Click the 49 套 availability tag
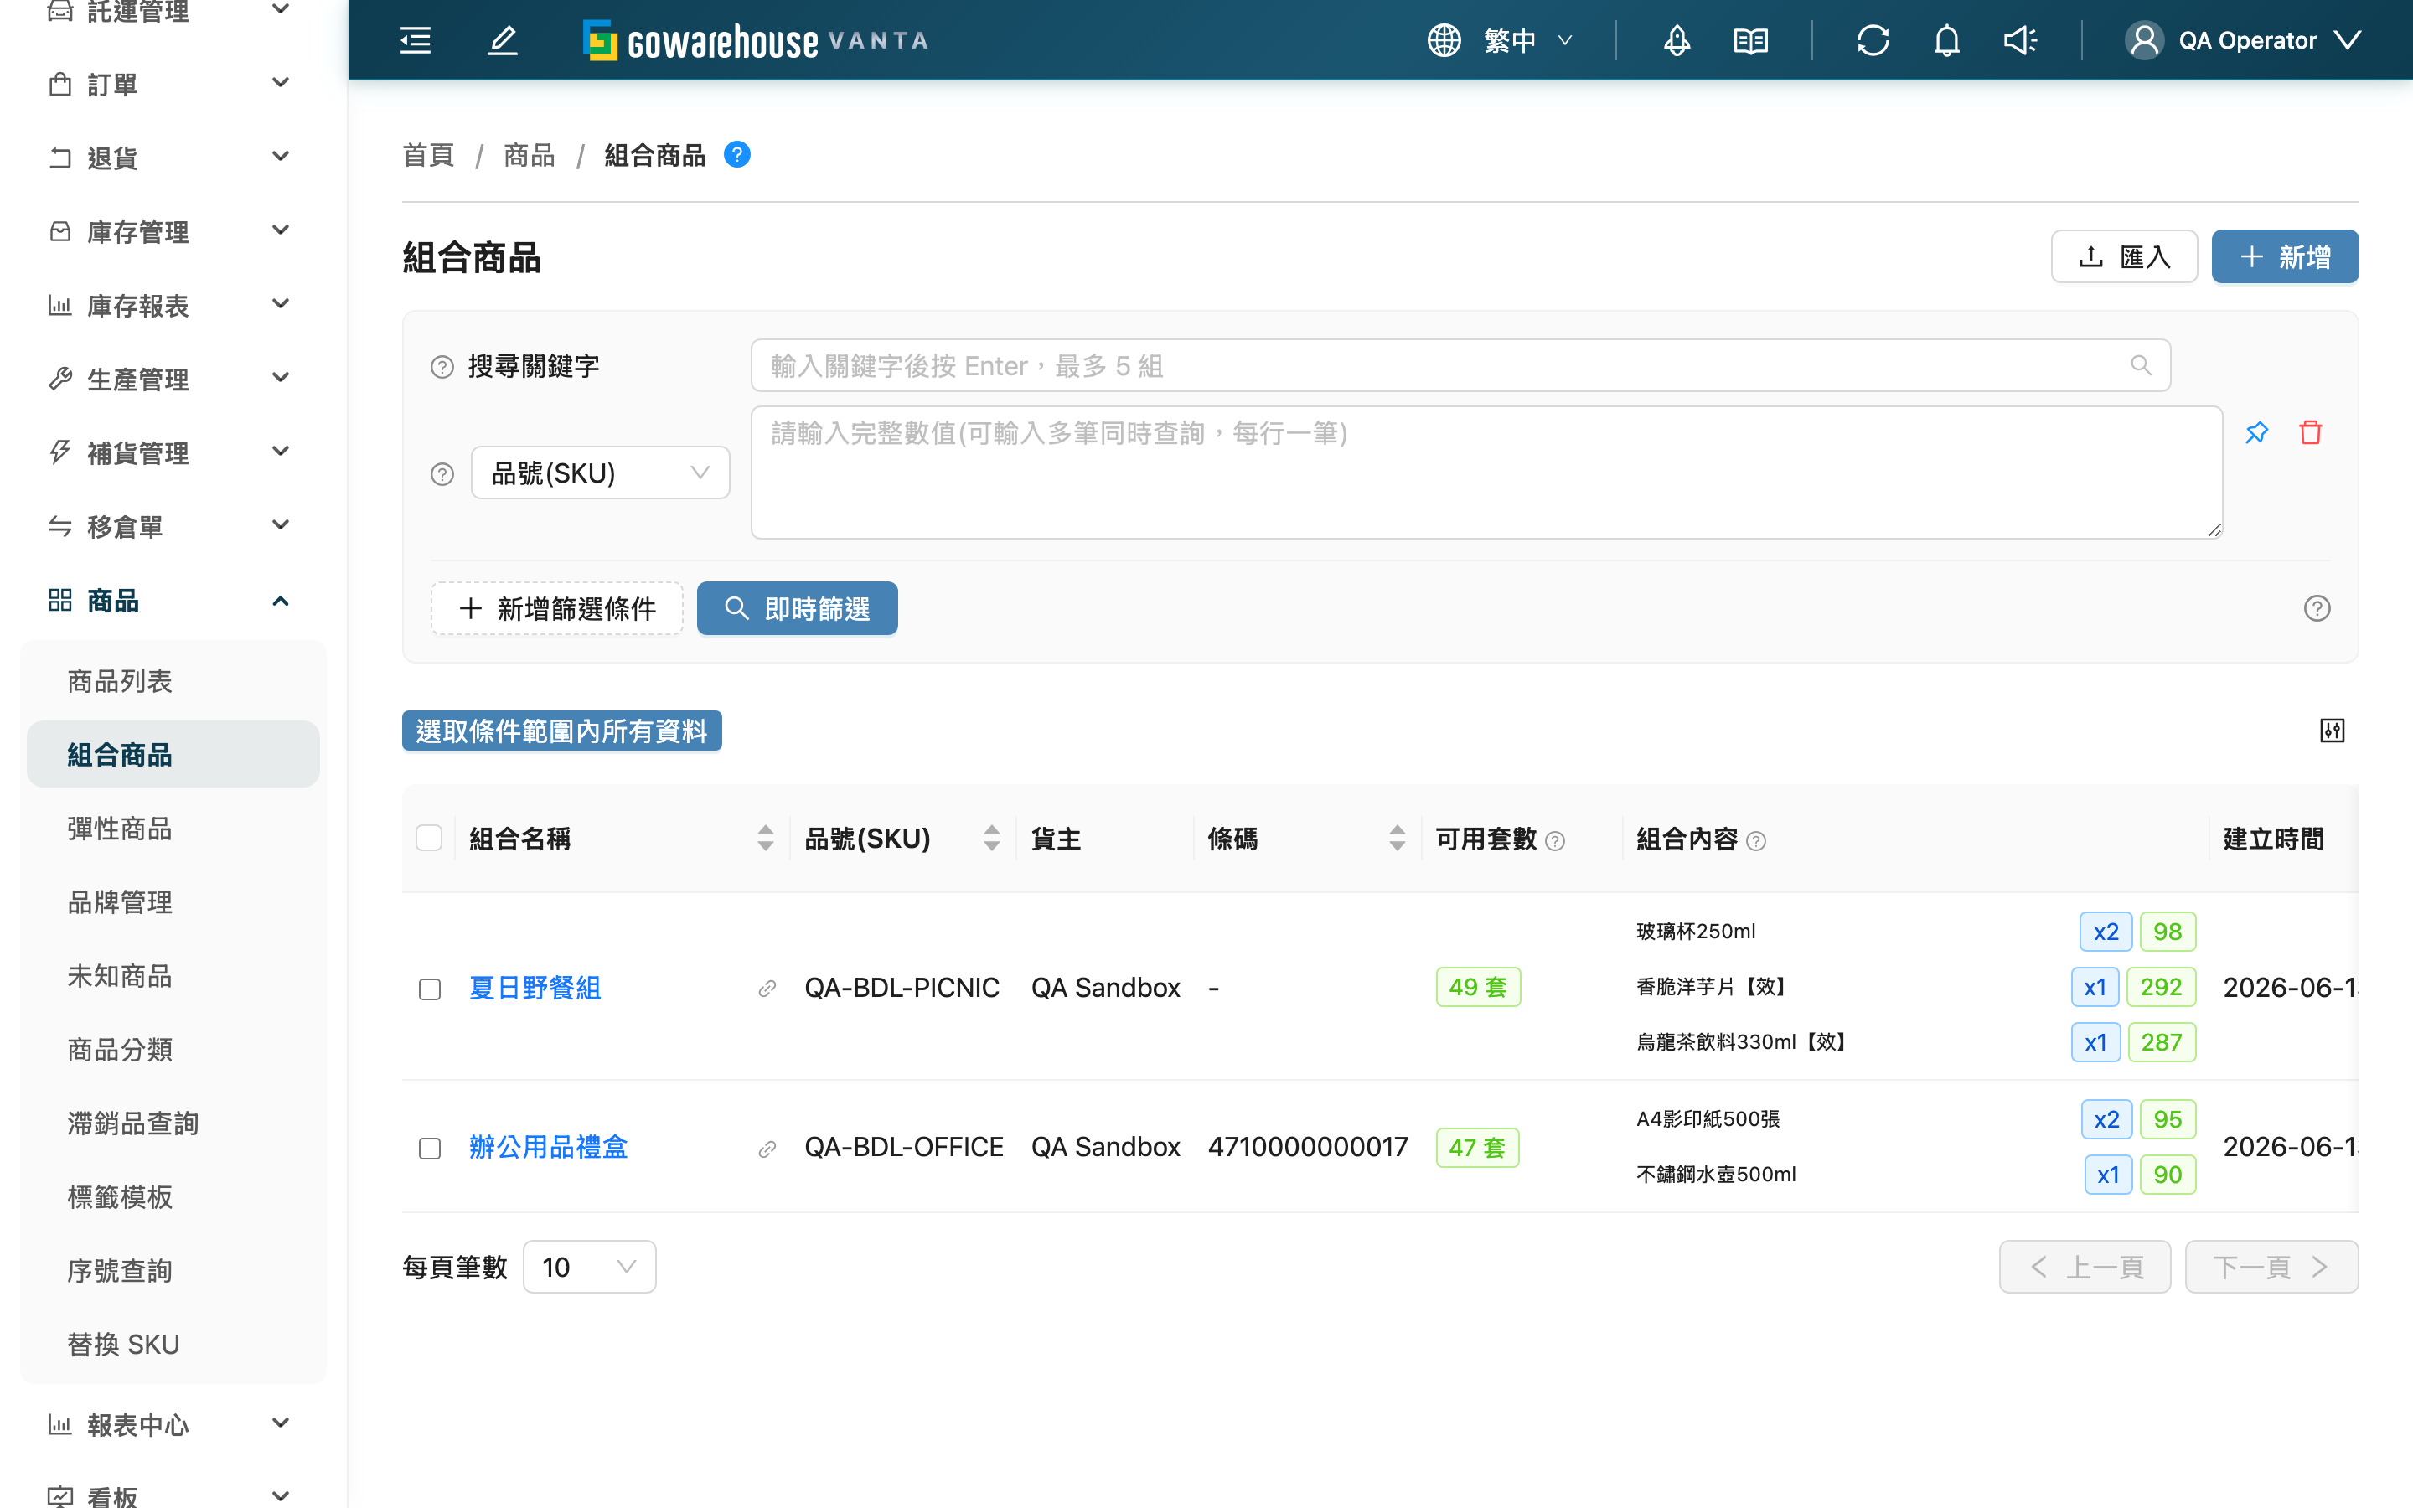2413x1508 pixels. [1478, 988]
